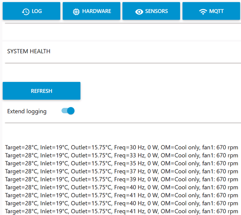Go to the SENSORS tab

[x=151, y=11]
